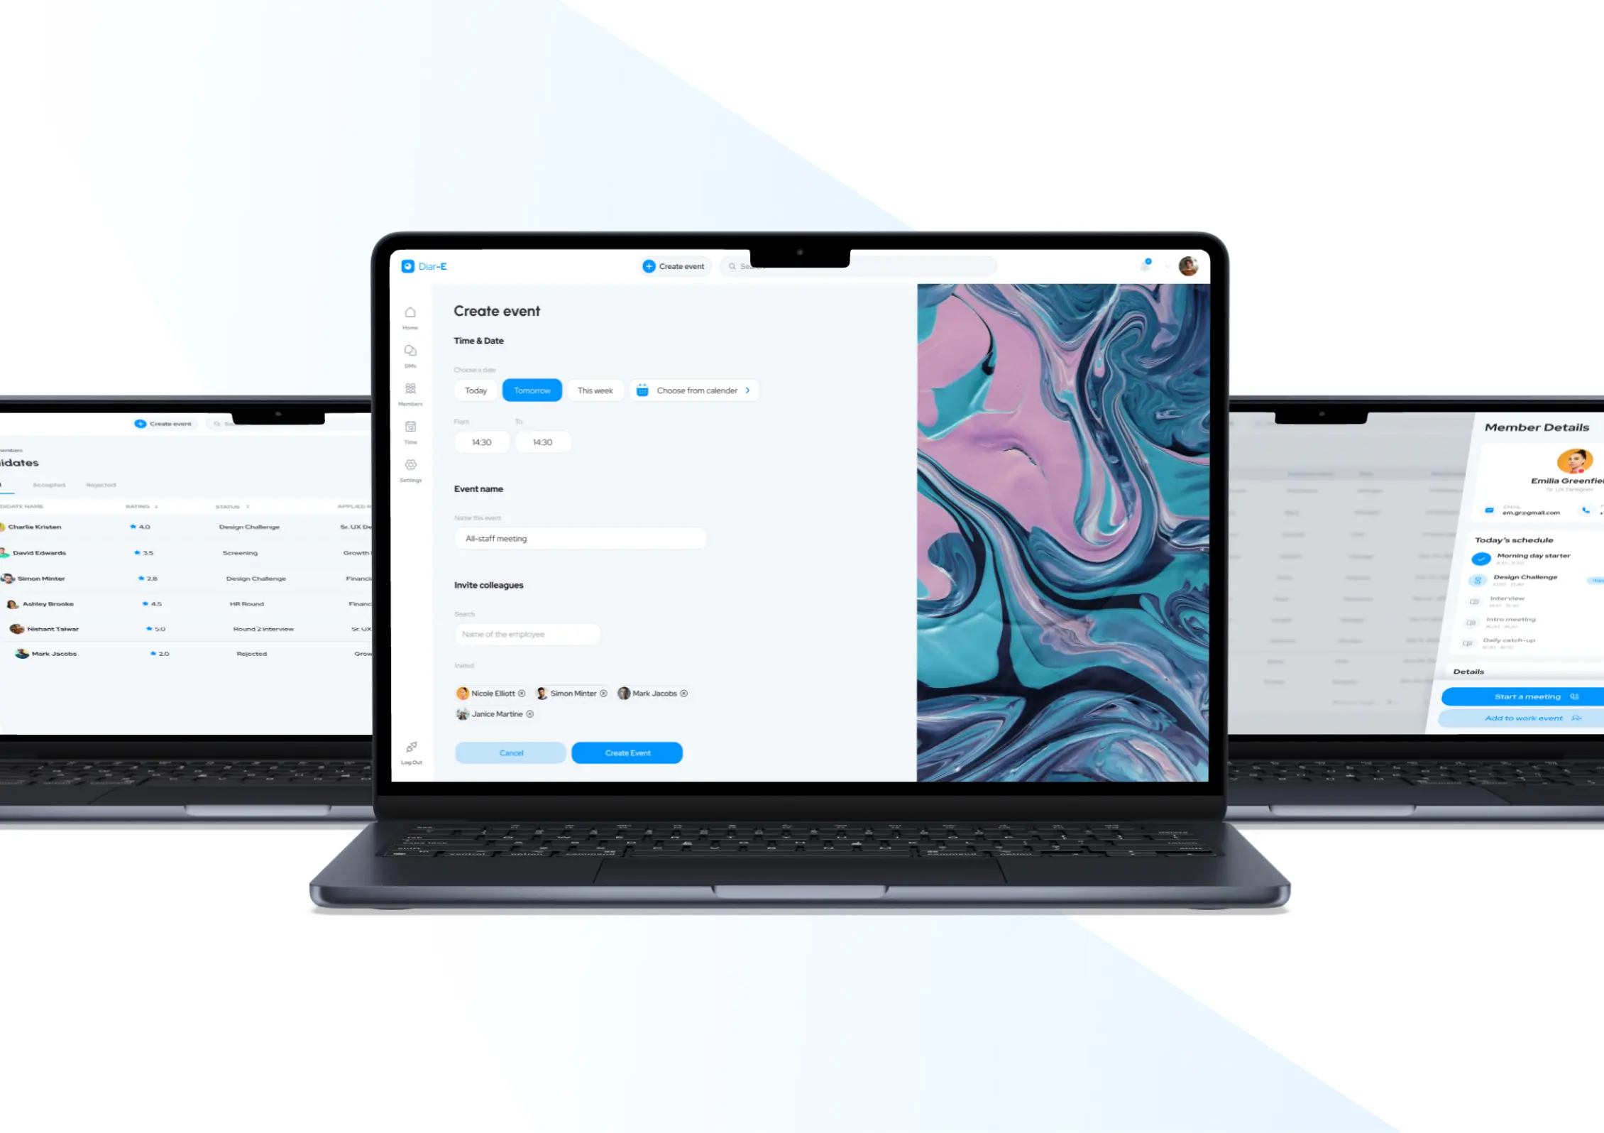Select Tomorrow date toggle button
The height and width of the screenshot is (1133, 1604).
(x=532, y=390)
